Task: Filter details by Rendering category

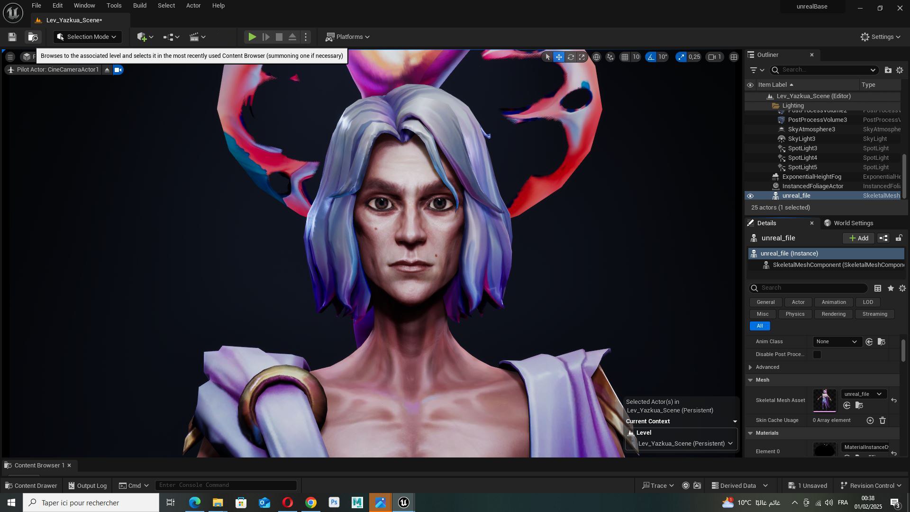Action: [833, 314]
